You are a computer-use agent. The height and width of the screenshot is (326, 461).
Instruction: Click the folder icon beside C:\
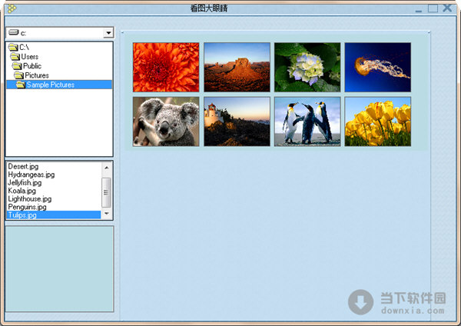tap(13, 47)
